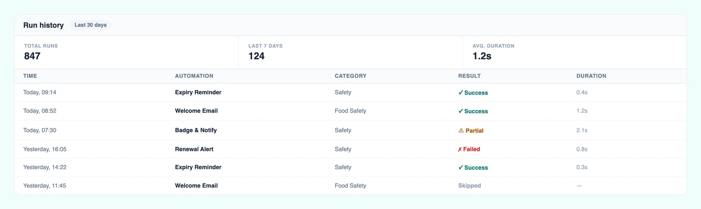
Task: Click the Avg. Duration value 1.2s
Action: (x=482, y=56)
